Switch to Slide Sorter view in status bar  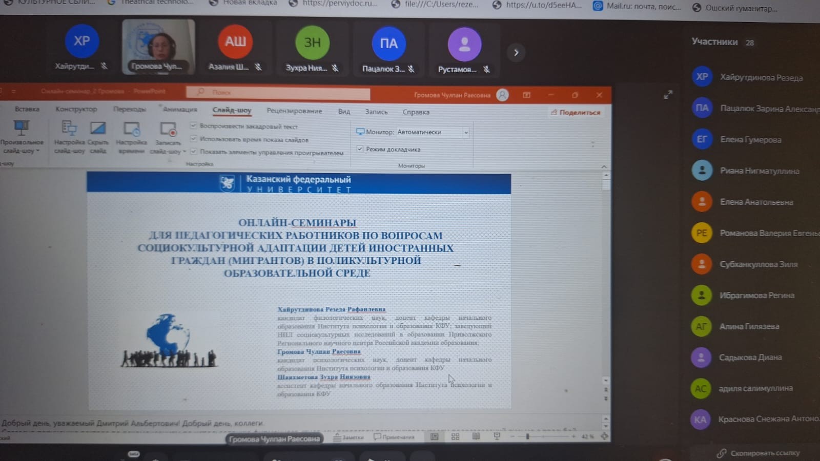coord(455,436)
